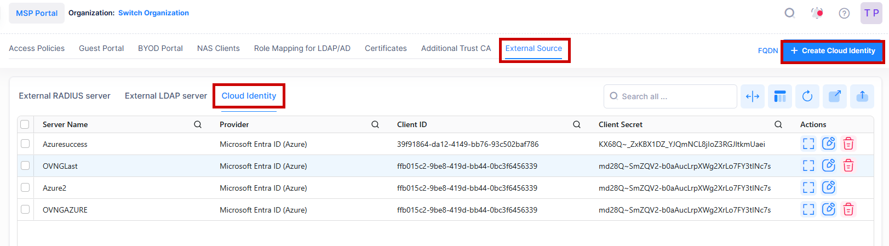
Task: Open the Guest Portal tab
Action: pyautogui.click(x=101, y=48)
